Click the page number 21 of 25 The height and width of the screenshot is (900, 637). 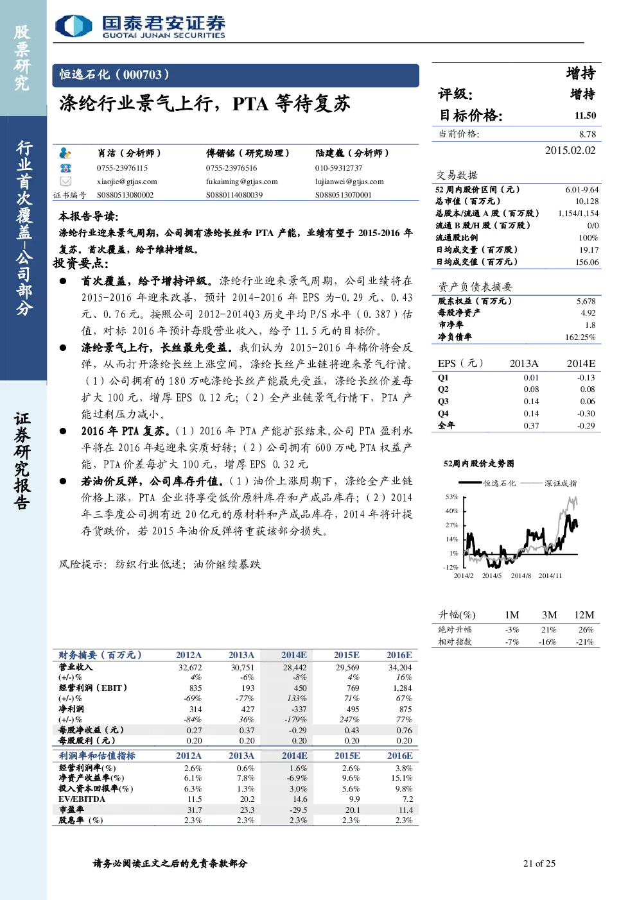(x=539, y=863)
